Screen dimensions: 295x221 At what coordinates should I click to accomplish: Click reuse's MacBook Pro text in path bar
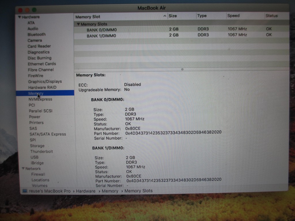pos(50,191)
